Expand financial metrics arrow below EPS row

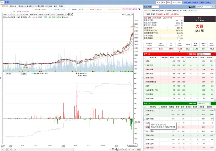click(x=179, y=51)
